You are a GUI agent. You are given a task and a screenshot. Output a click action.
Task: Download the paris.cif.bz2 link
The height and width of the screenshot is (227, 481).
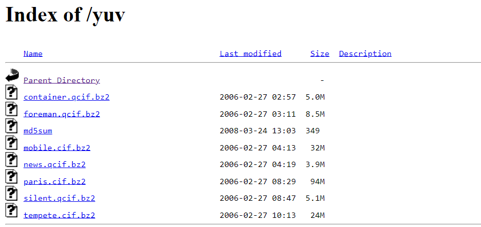coord(55,181)
